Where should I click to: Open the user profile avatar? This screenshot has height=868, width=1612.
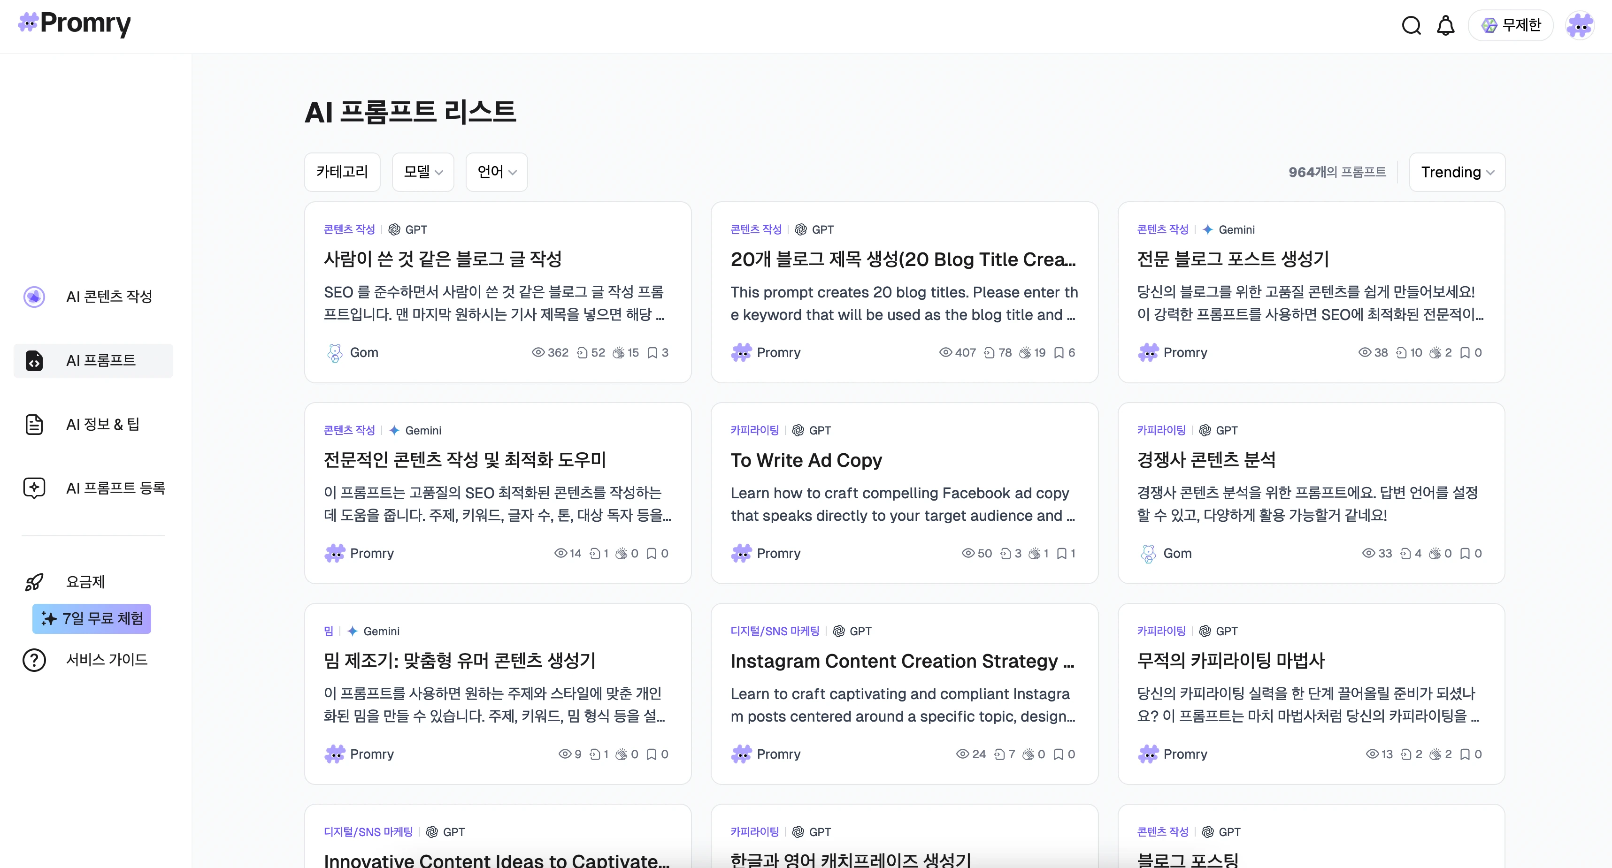pyautogui.click(x=1580, y=26)
